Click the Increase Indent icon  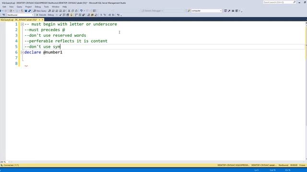[113, 15]
